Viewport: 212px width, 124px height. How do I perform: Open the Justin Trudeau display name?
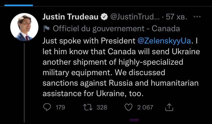[70, 17]
